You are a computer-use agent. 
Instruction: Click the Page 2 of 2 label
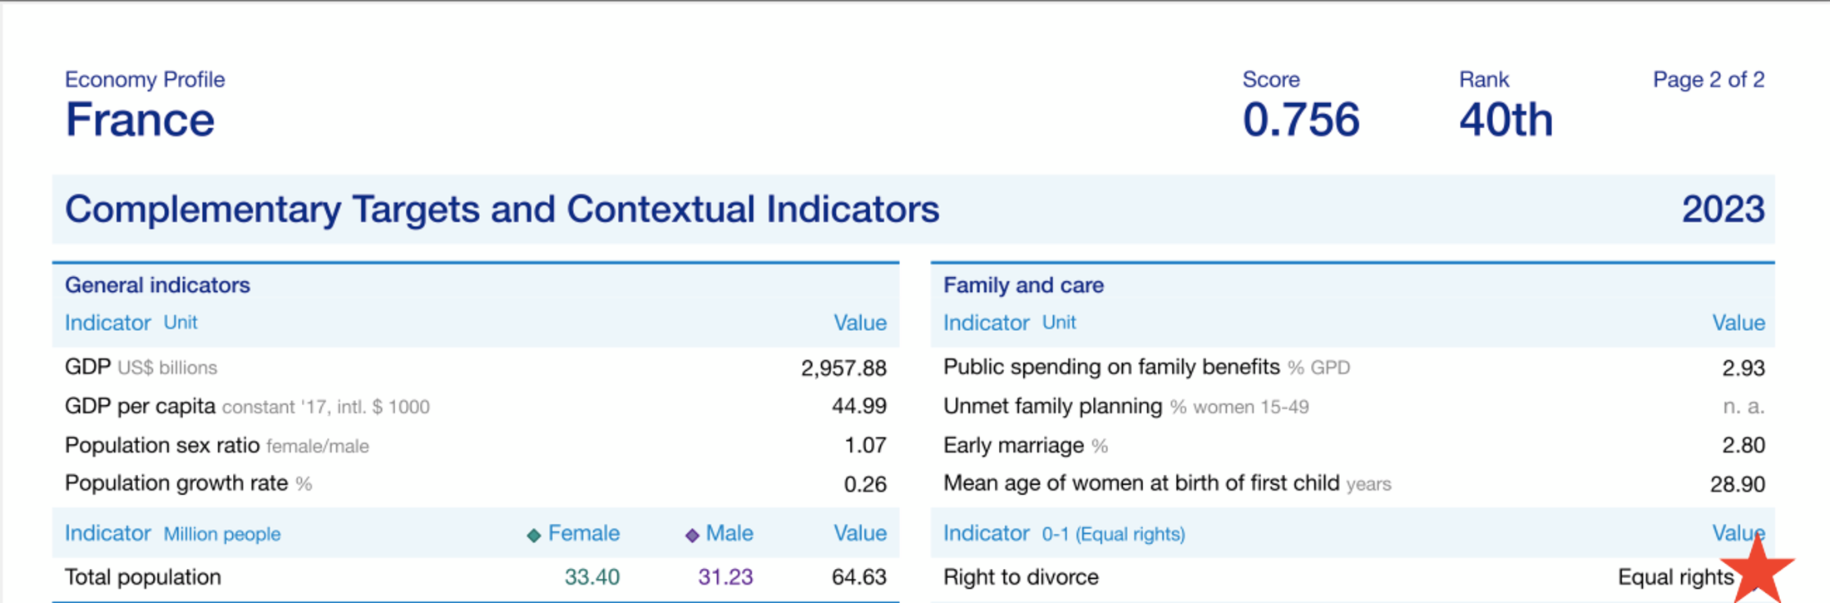click(x=1708, y=80)
